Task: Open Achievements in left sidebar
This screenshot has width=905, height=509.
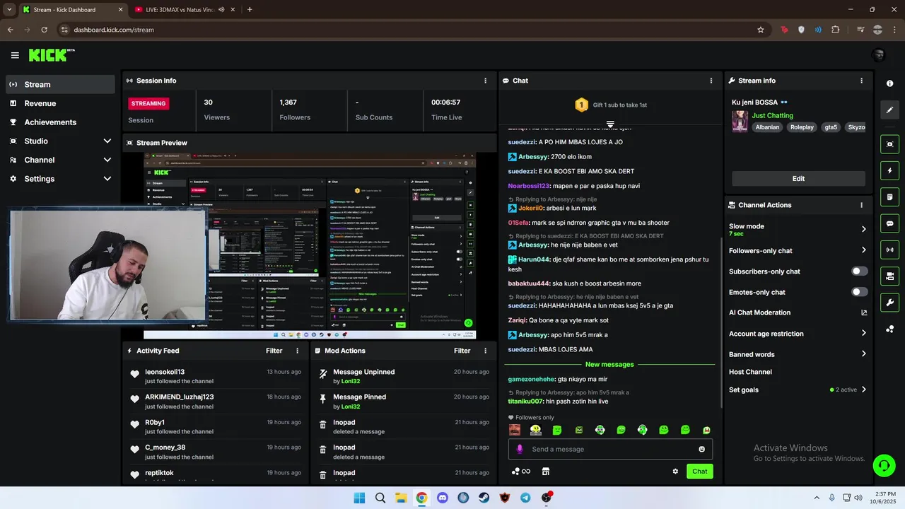Action: [x=59, y=122]
